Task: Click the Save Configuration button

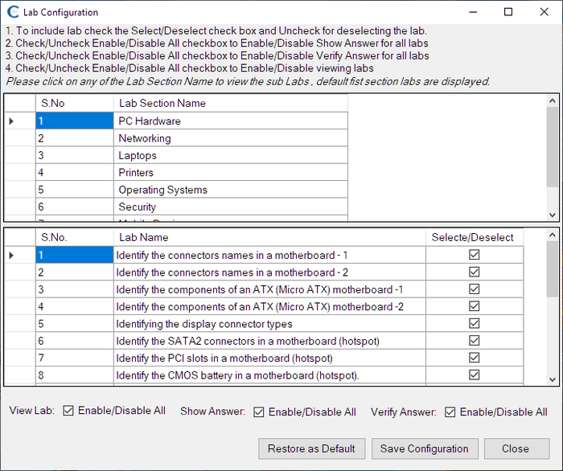Action: point(425,448)
